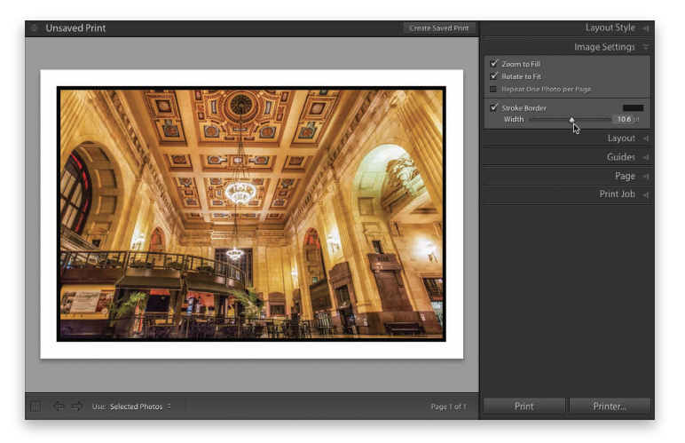
Task: Enable Repeat One Photo per Page
Action: pos(494,89)
